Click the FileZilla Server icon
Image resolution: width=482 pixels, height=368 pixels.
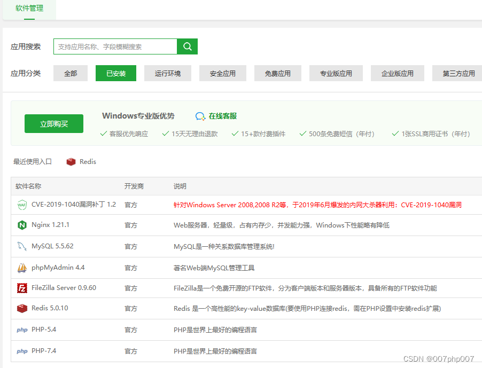tap(21, 288)
